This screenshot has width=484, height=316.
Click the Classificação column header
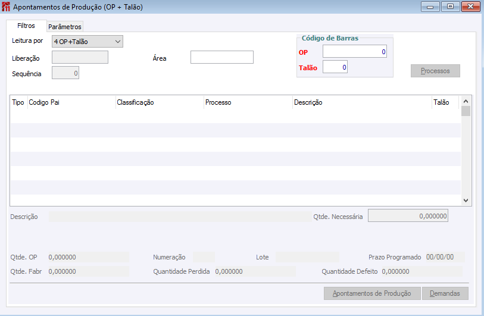point(160,102)
